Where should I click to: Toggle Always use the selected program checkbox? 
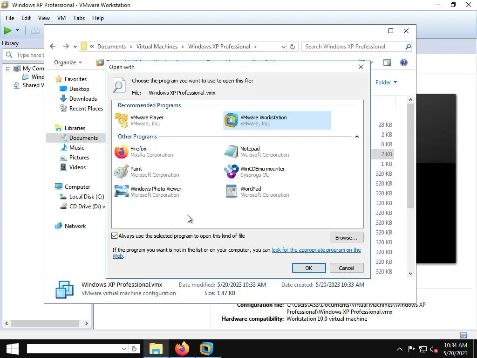(115, 235)
